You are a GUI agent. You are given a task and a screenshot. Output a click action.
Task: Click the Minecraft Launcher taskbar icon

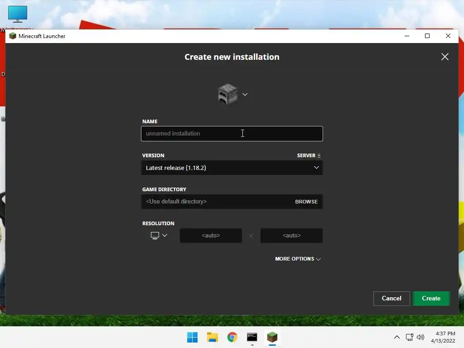[x=272, y=337]
